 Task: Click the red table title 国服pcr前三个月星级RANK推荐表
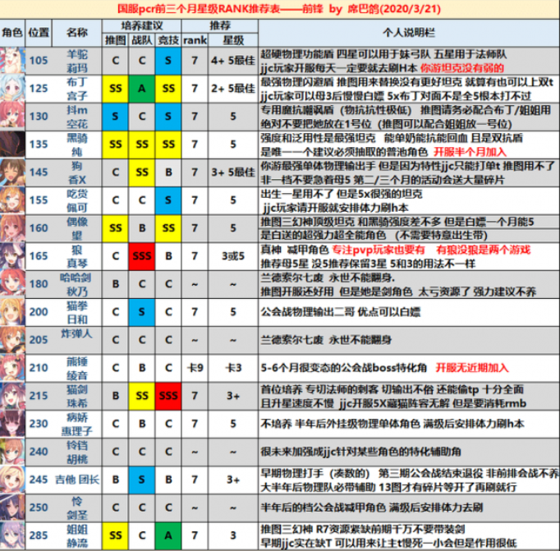[199, 9]
